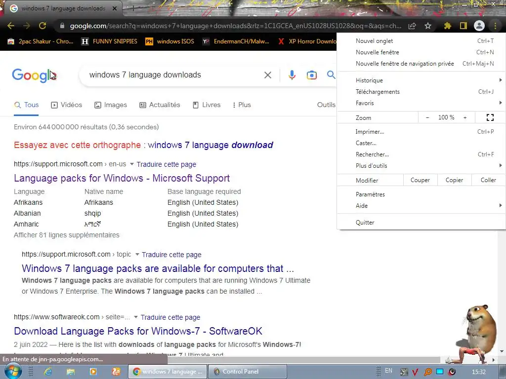Open dropdown arrow beside support.microsoft.com topic
Screen dimensions: 506x379
click(x=137, y=254)
